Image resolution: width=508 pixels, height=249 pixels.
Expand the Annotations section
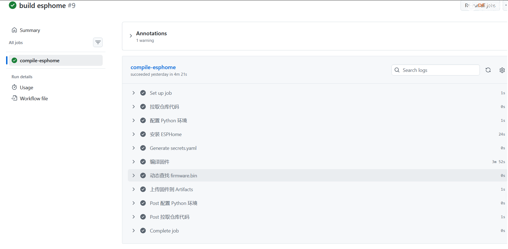[x=131, y=36]
